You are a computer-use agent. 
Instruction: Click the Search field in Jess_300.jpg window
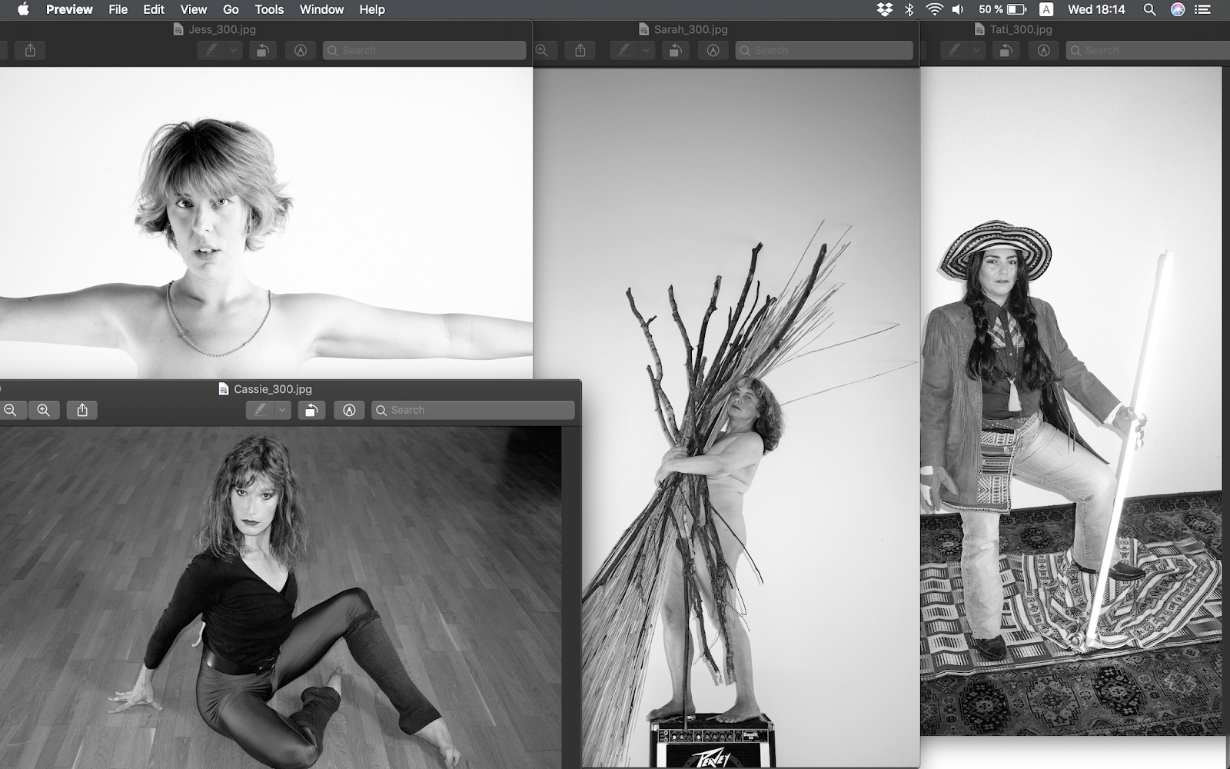point(424,50)
